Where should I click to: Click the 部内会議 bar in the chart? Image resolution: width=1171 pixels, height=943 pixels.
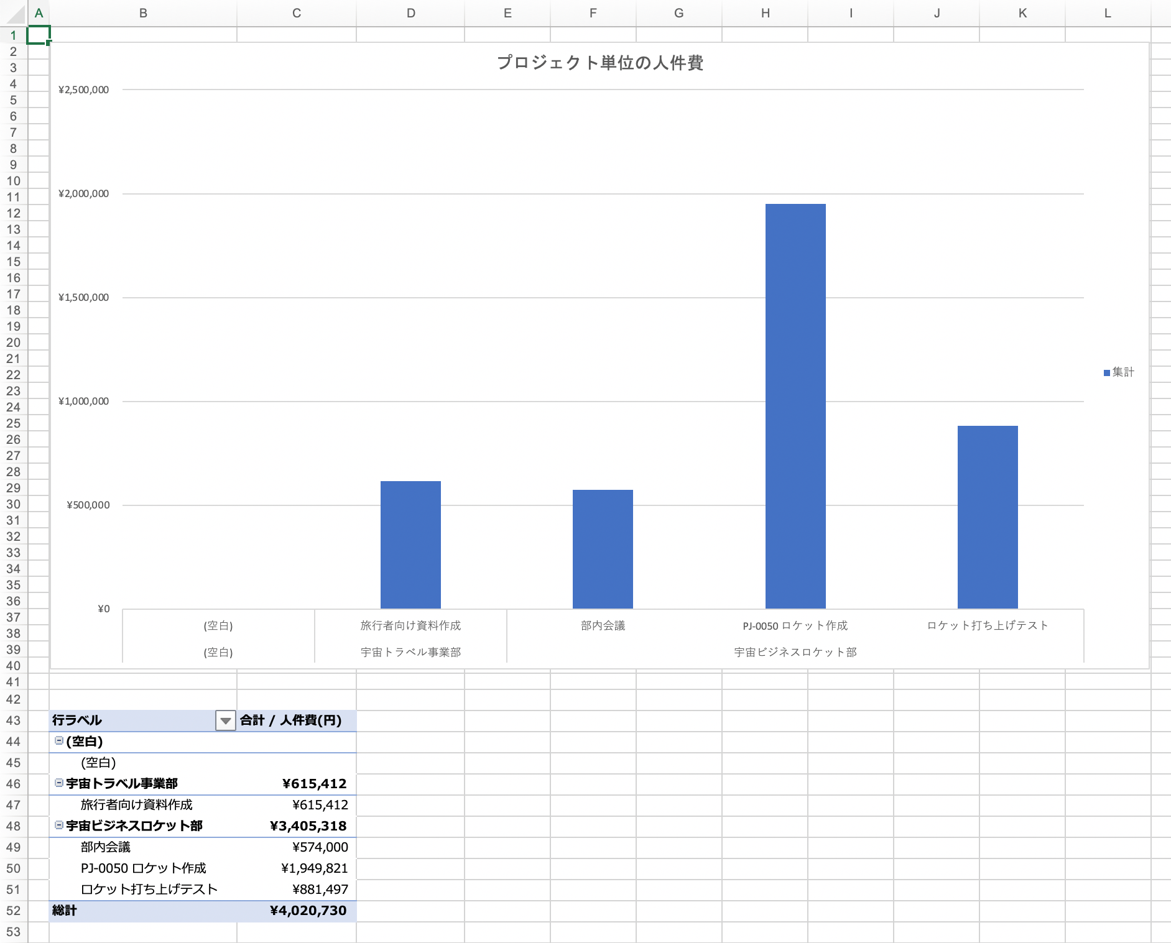(603, 548)
